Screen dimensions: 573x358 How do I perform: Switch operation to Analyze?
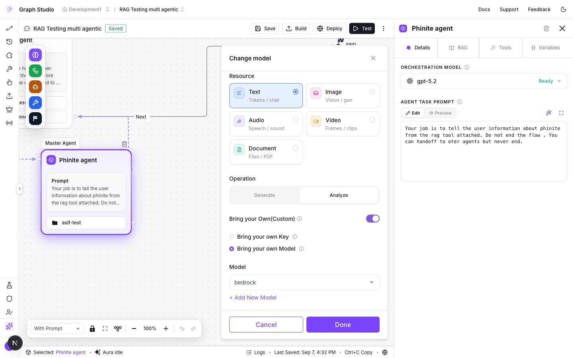(x=339, y=195)
